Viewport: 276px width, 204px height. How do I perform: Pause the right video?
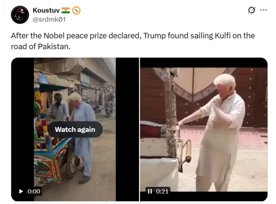(x=150, y=191)
